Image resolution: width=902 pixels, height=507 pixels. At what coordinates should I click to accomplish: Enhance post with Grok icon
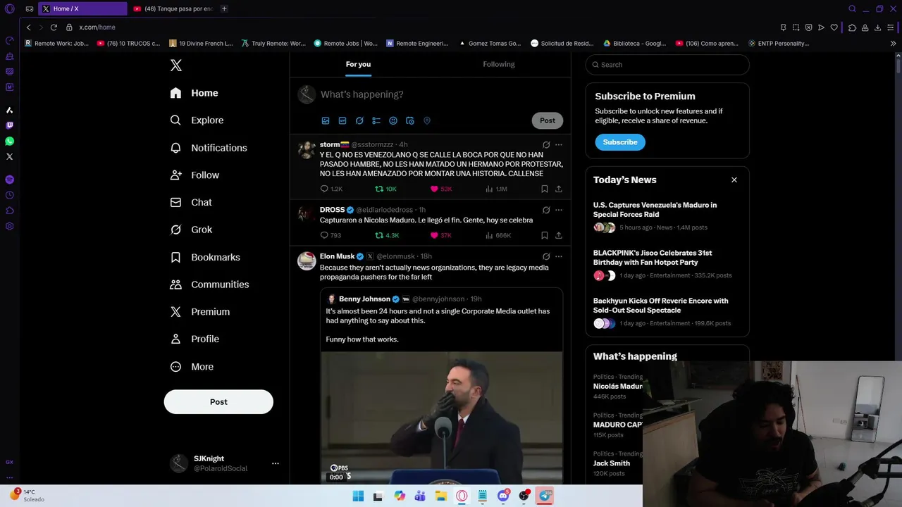pos(359,120)
